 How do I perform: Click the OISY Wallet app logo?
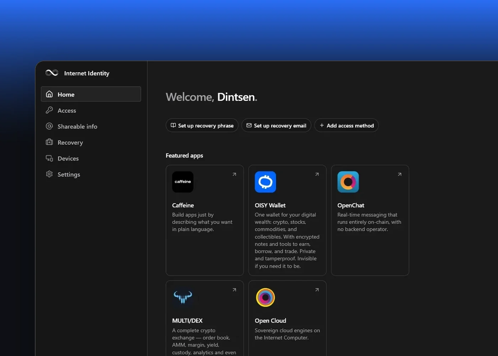(265, 182)
